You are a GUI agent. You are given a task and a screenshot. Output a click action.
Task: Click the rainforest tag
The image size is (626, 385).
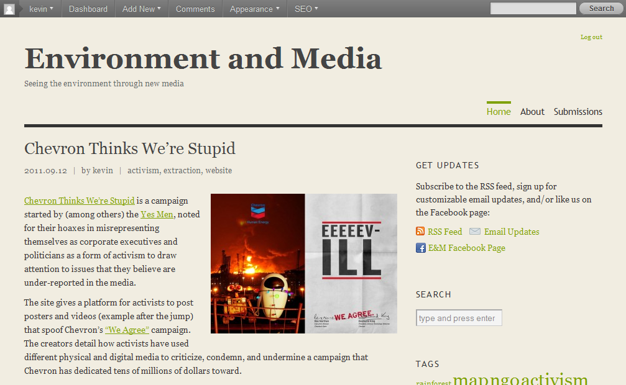click(433, 383)
